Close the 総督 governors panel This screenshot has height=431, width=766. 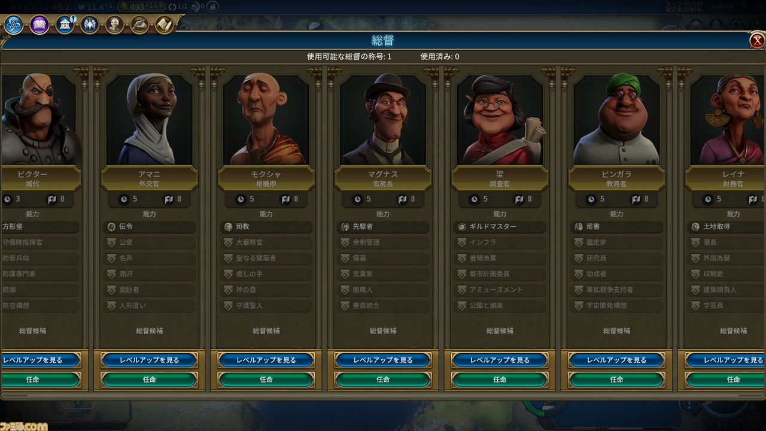pyautogui.click(x=756, y=40)
